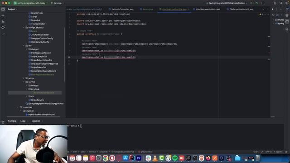Switch to FileResponseRecord.java tab
Screen dimensions: 290x163
(240, 9)
